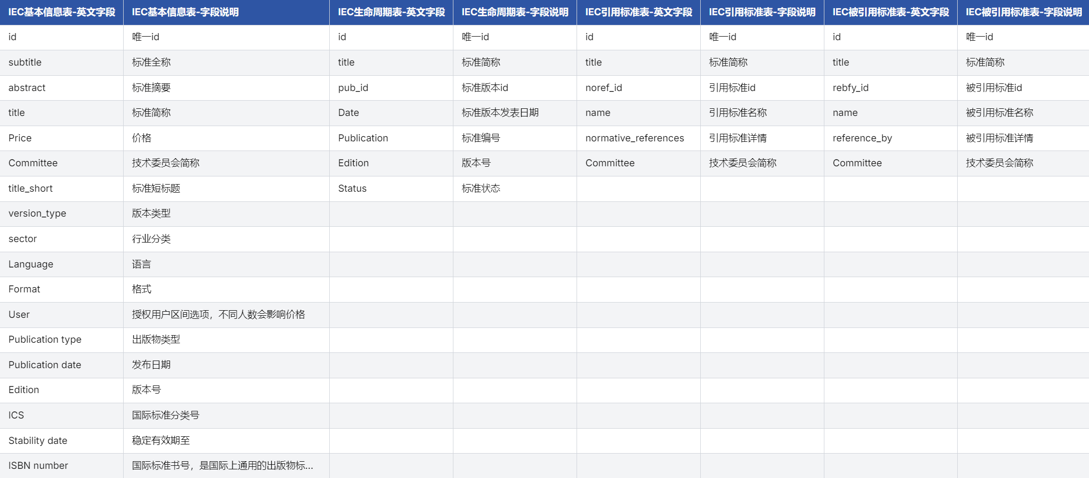Image resolution: width=1089 pixels, height=478 pixels.
Task: Click the 'reference_by' cell
Action: (x=891, y=138)
